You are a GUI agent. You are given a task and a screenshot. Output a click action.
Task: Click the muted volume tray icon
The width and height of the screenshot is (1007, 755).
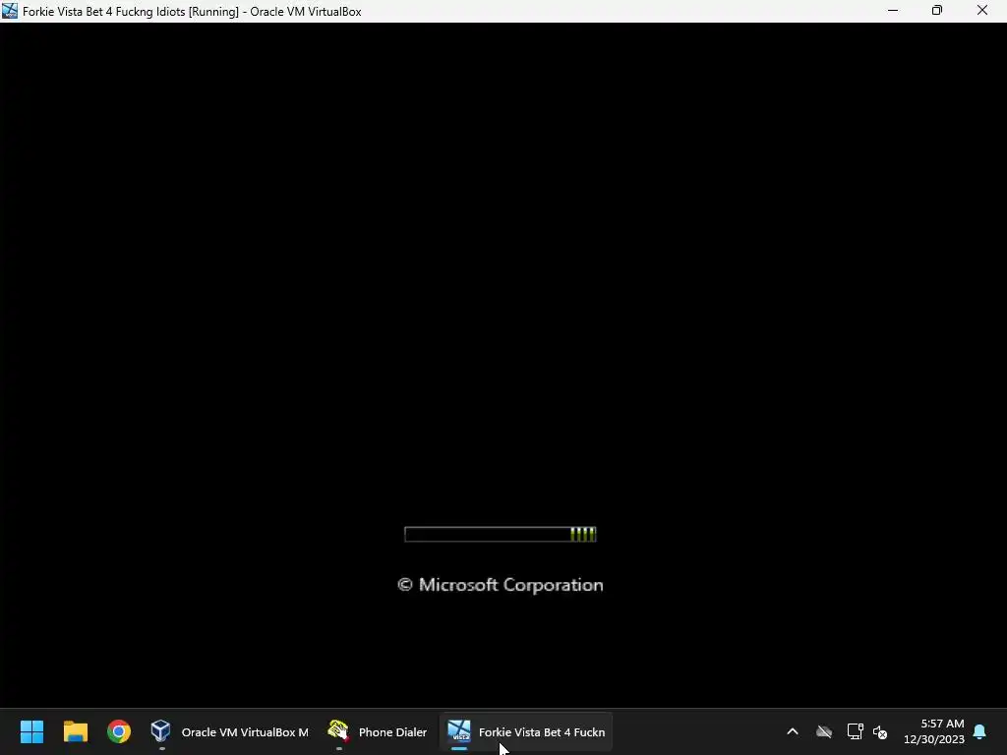coord(880,731)
